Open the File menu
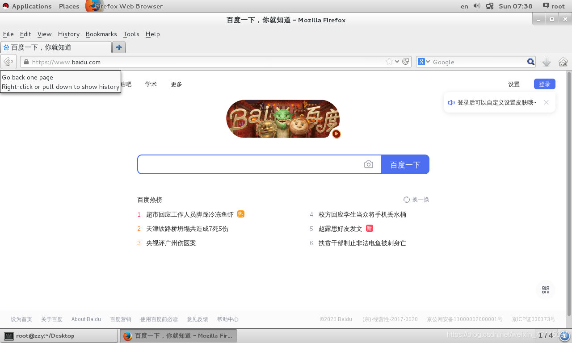This screenshot has height=343, width=572. [8, 34]
